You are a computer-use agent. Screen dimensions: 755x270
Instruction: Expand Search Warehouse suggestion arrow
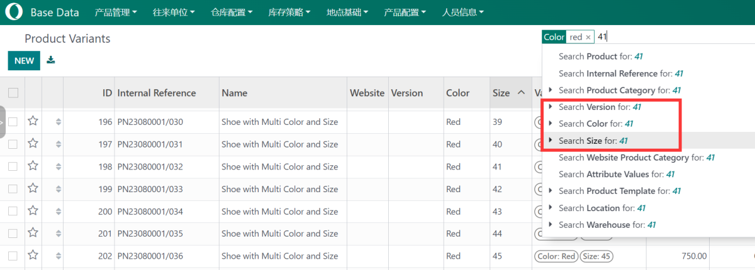pyautogui.click(x=551, y=224)
